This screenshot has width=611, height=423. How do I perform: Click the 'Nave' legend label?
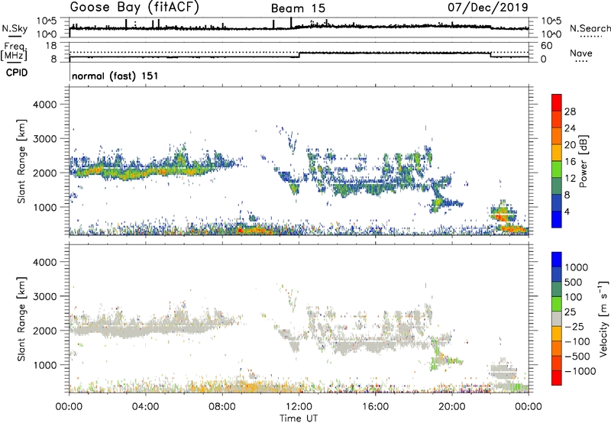pos(581,53)
